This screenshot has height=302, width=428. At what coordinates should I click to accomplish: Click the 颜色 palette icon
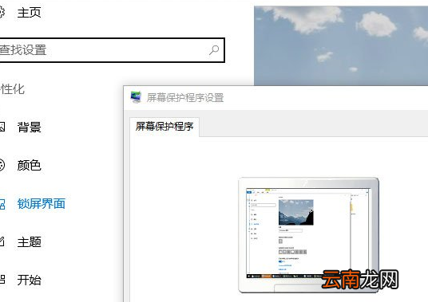pos(2,165)
